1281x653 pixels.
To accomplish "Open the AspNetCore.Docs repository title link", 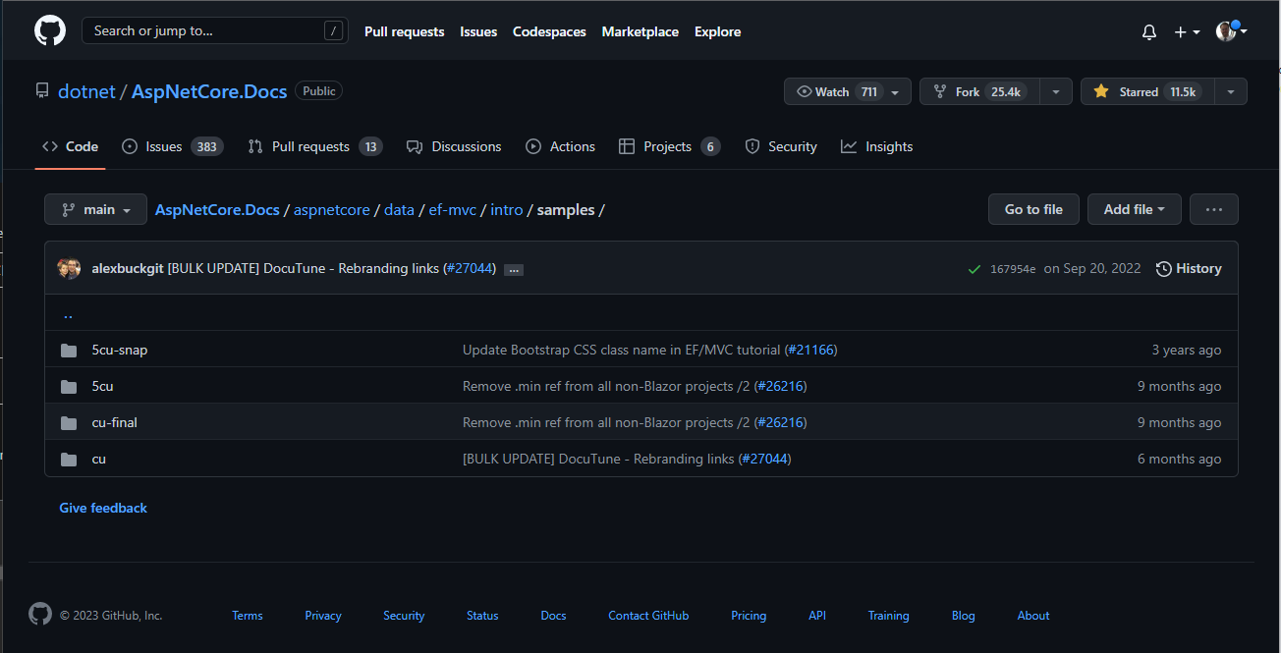I will point(209,91).
